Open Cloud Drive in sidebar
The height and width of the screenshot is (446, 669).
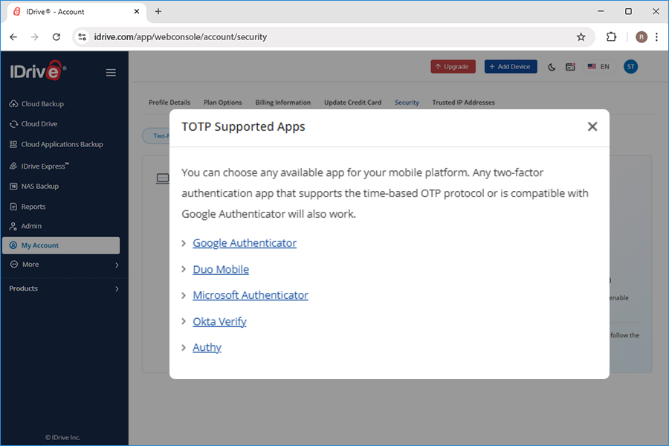pos(33,124)
